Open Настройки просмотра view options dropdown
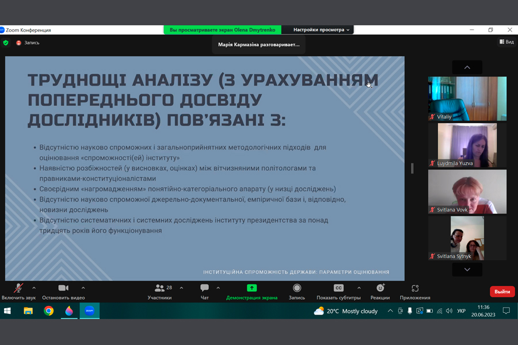Image resolution: width=518 pixels, height=345 pixels. point(321,30)
